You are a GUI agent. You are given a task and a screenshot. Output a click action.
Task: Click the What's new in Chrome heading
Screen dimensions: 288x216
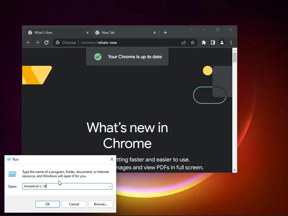pos(127,135)
